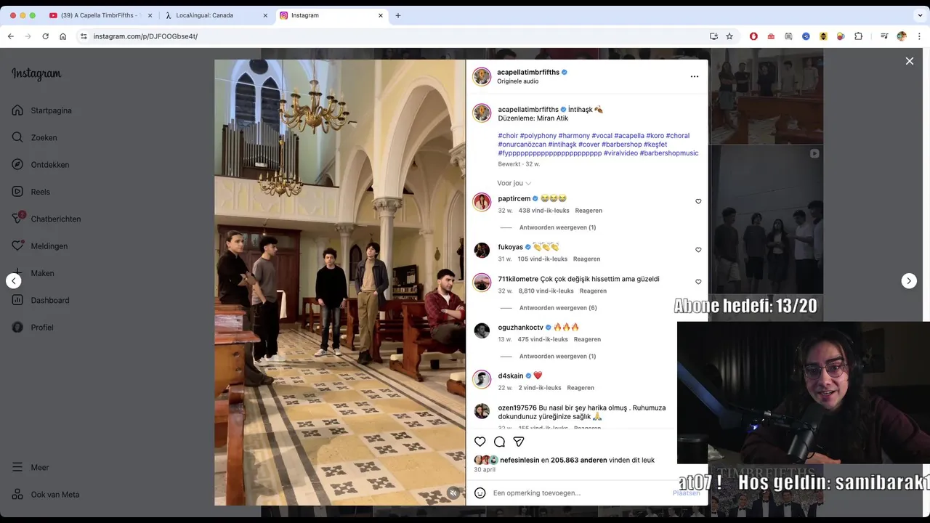Image resolution: width=930 pixels, height=523 pixels.
Task: Click the browser home button
Action: click(63, 36)
